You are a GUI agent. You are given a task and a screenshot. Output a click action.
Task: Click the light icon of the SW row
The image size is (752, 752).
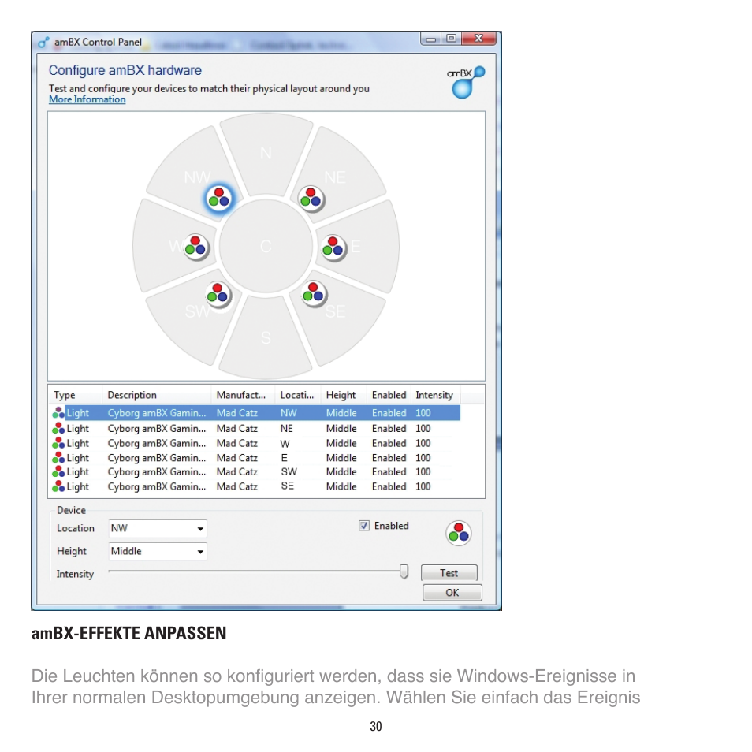click(58, 472)
